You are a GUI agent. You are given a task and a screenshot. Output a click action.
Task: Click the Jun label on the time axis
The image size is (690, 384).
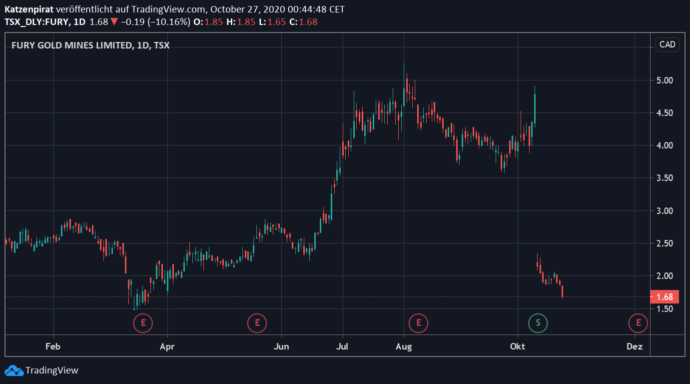[282, 346]
